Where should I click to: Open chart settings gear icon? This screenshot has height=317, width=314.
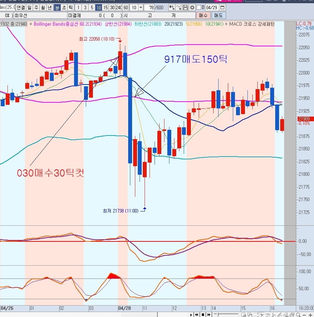point(192,7)
